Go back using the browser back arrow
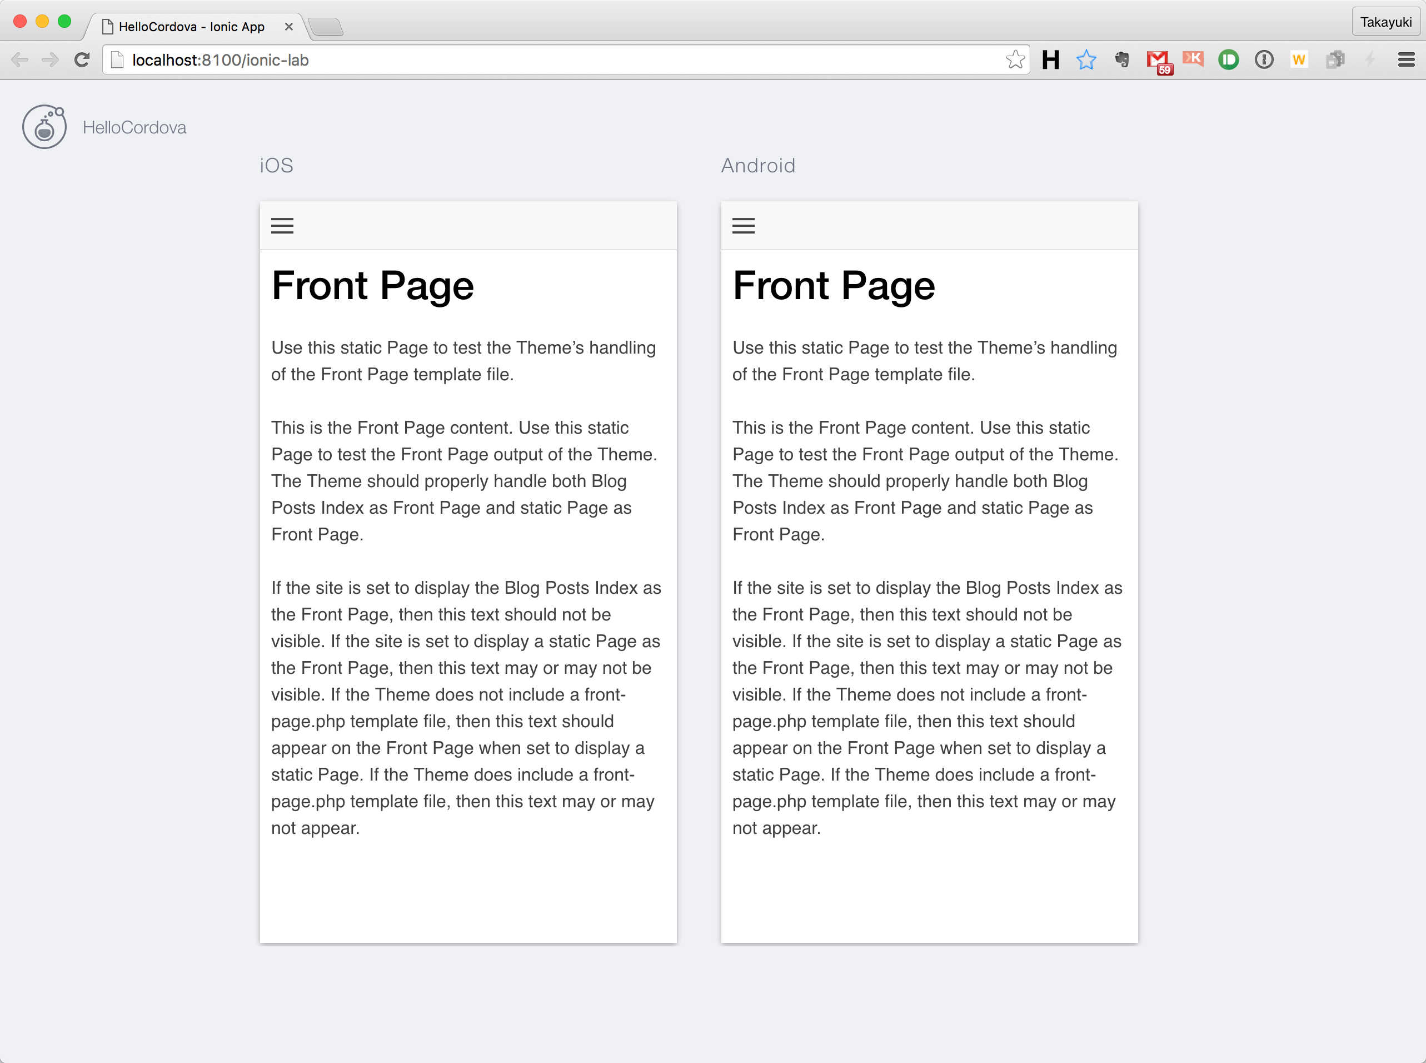The height and width of the screenshot is (1063, 1426). 20,60
